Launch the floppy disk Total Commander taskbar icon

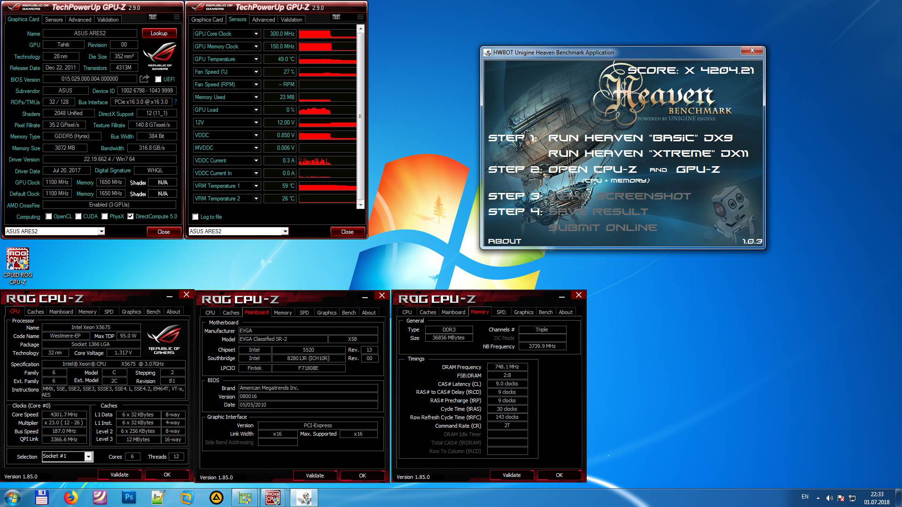[42, 498]
